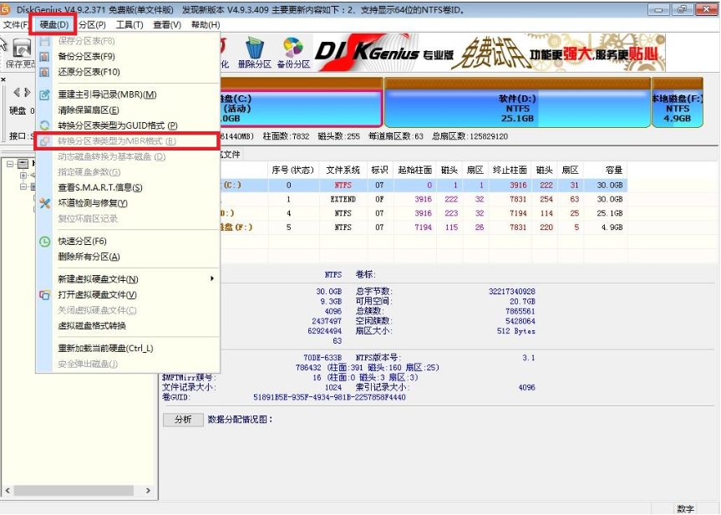Click the Backup Partition Table (F9) icon
Viewport: 721px width, 515px height.
coord(43,56)
